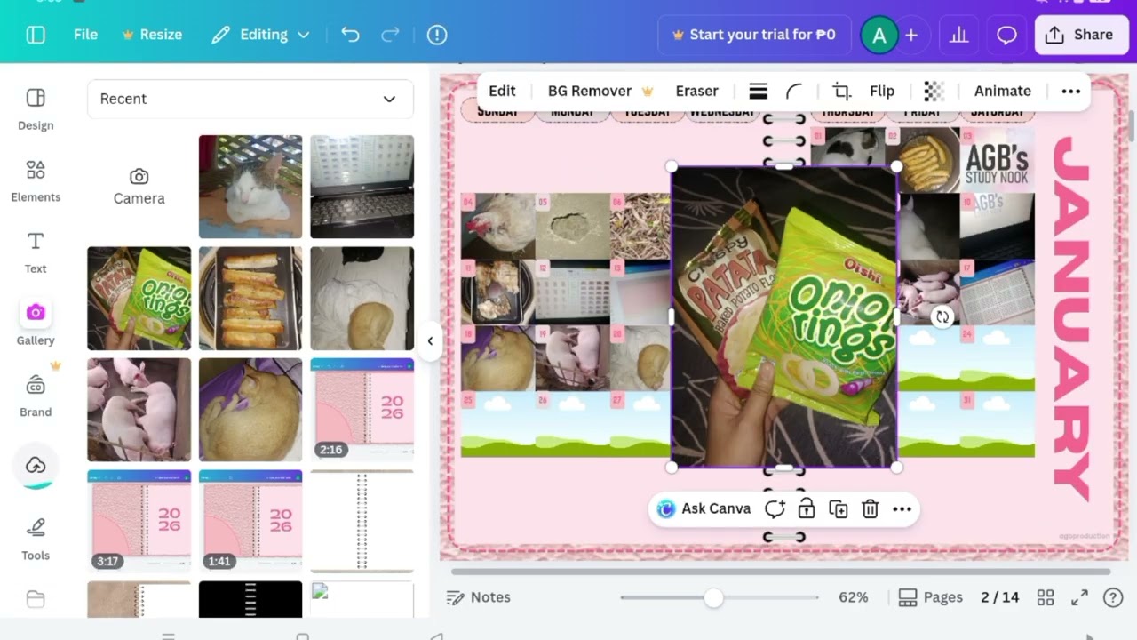1137x640 pixels.
Task: Select the JANUARY heading on the canvas
Action: [1071, 318]
